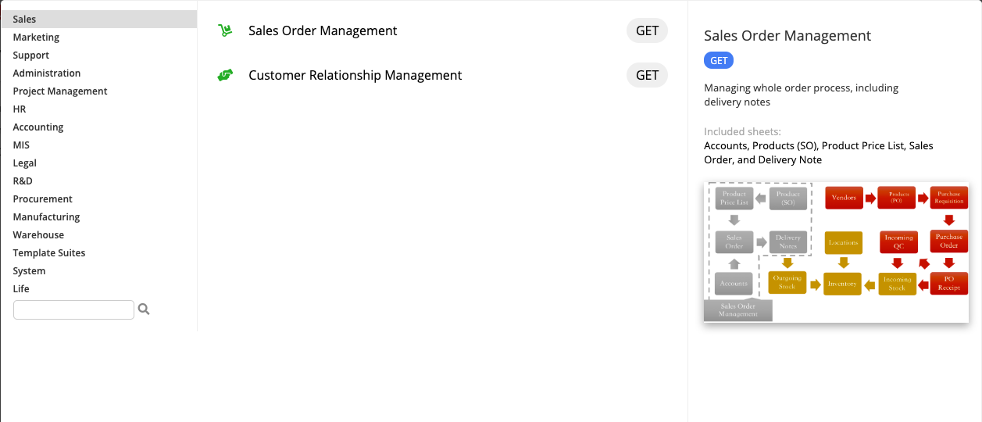Viewport: 982px width, 422px height.
Task: Click the Customer Relationship Management handshake icon
Action: click(x=225, y=76)
